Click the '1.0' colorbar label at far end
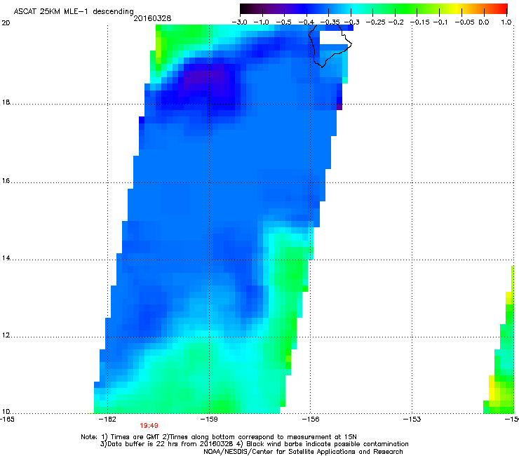The image size is (519, 456). point(506,22)
